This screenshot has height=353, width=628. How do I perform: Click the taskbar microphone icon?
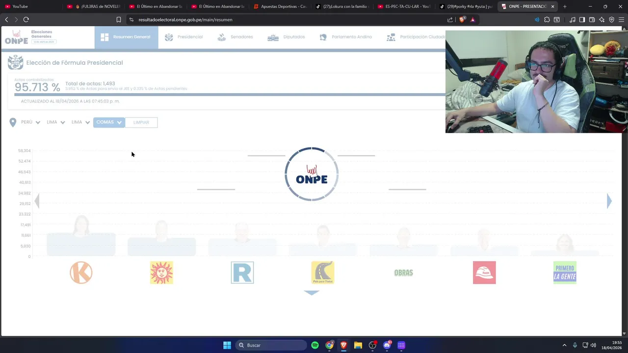[575, 345]
